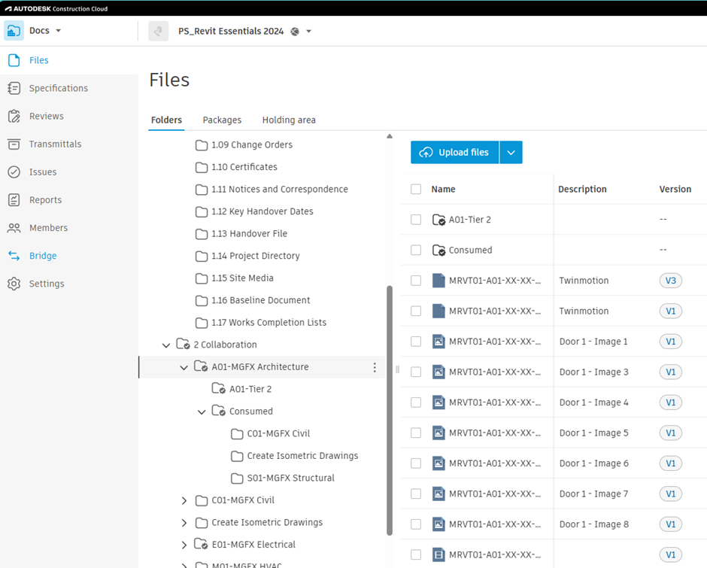
Task: Click the A01-Tier 2 folder icon in file list
Action: point(438,220)
